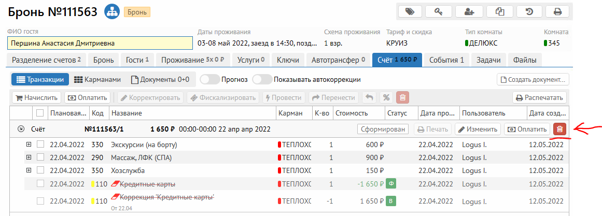Enable the Прогноз toggle

(x=208, y=80)
